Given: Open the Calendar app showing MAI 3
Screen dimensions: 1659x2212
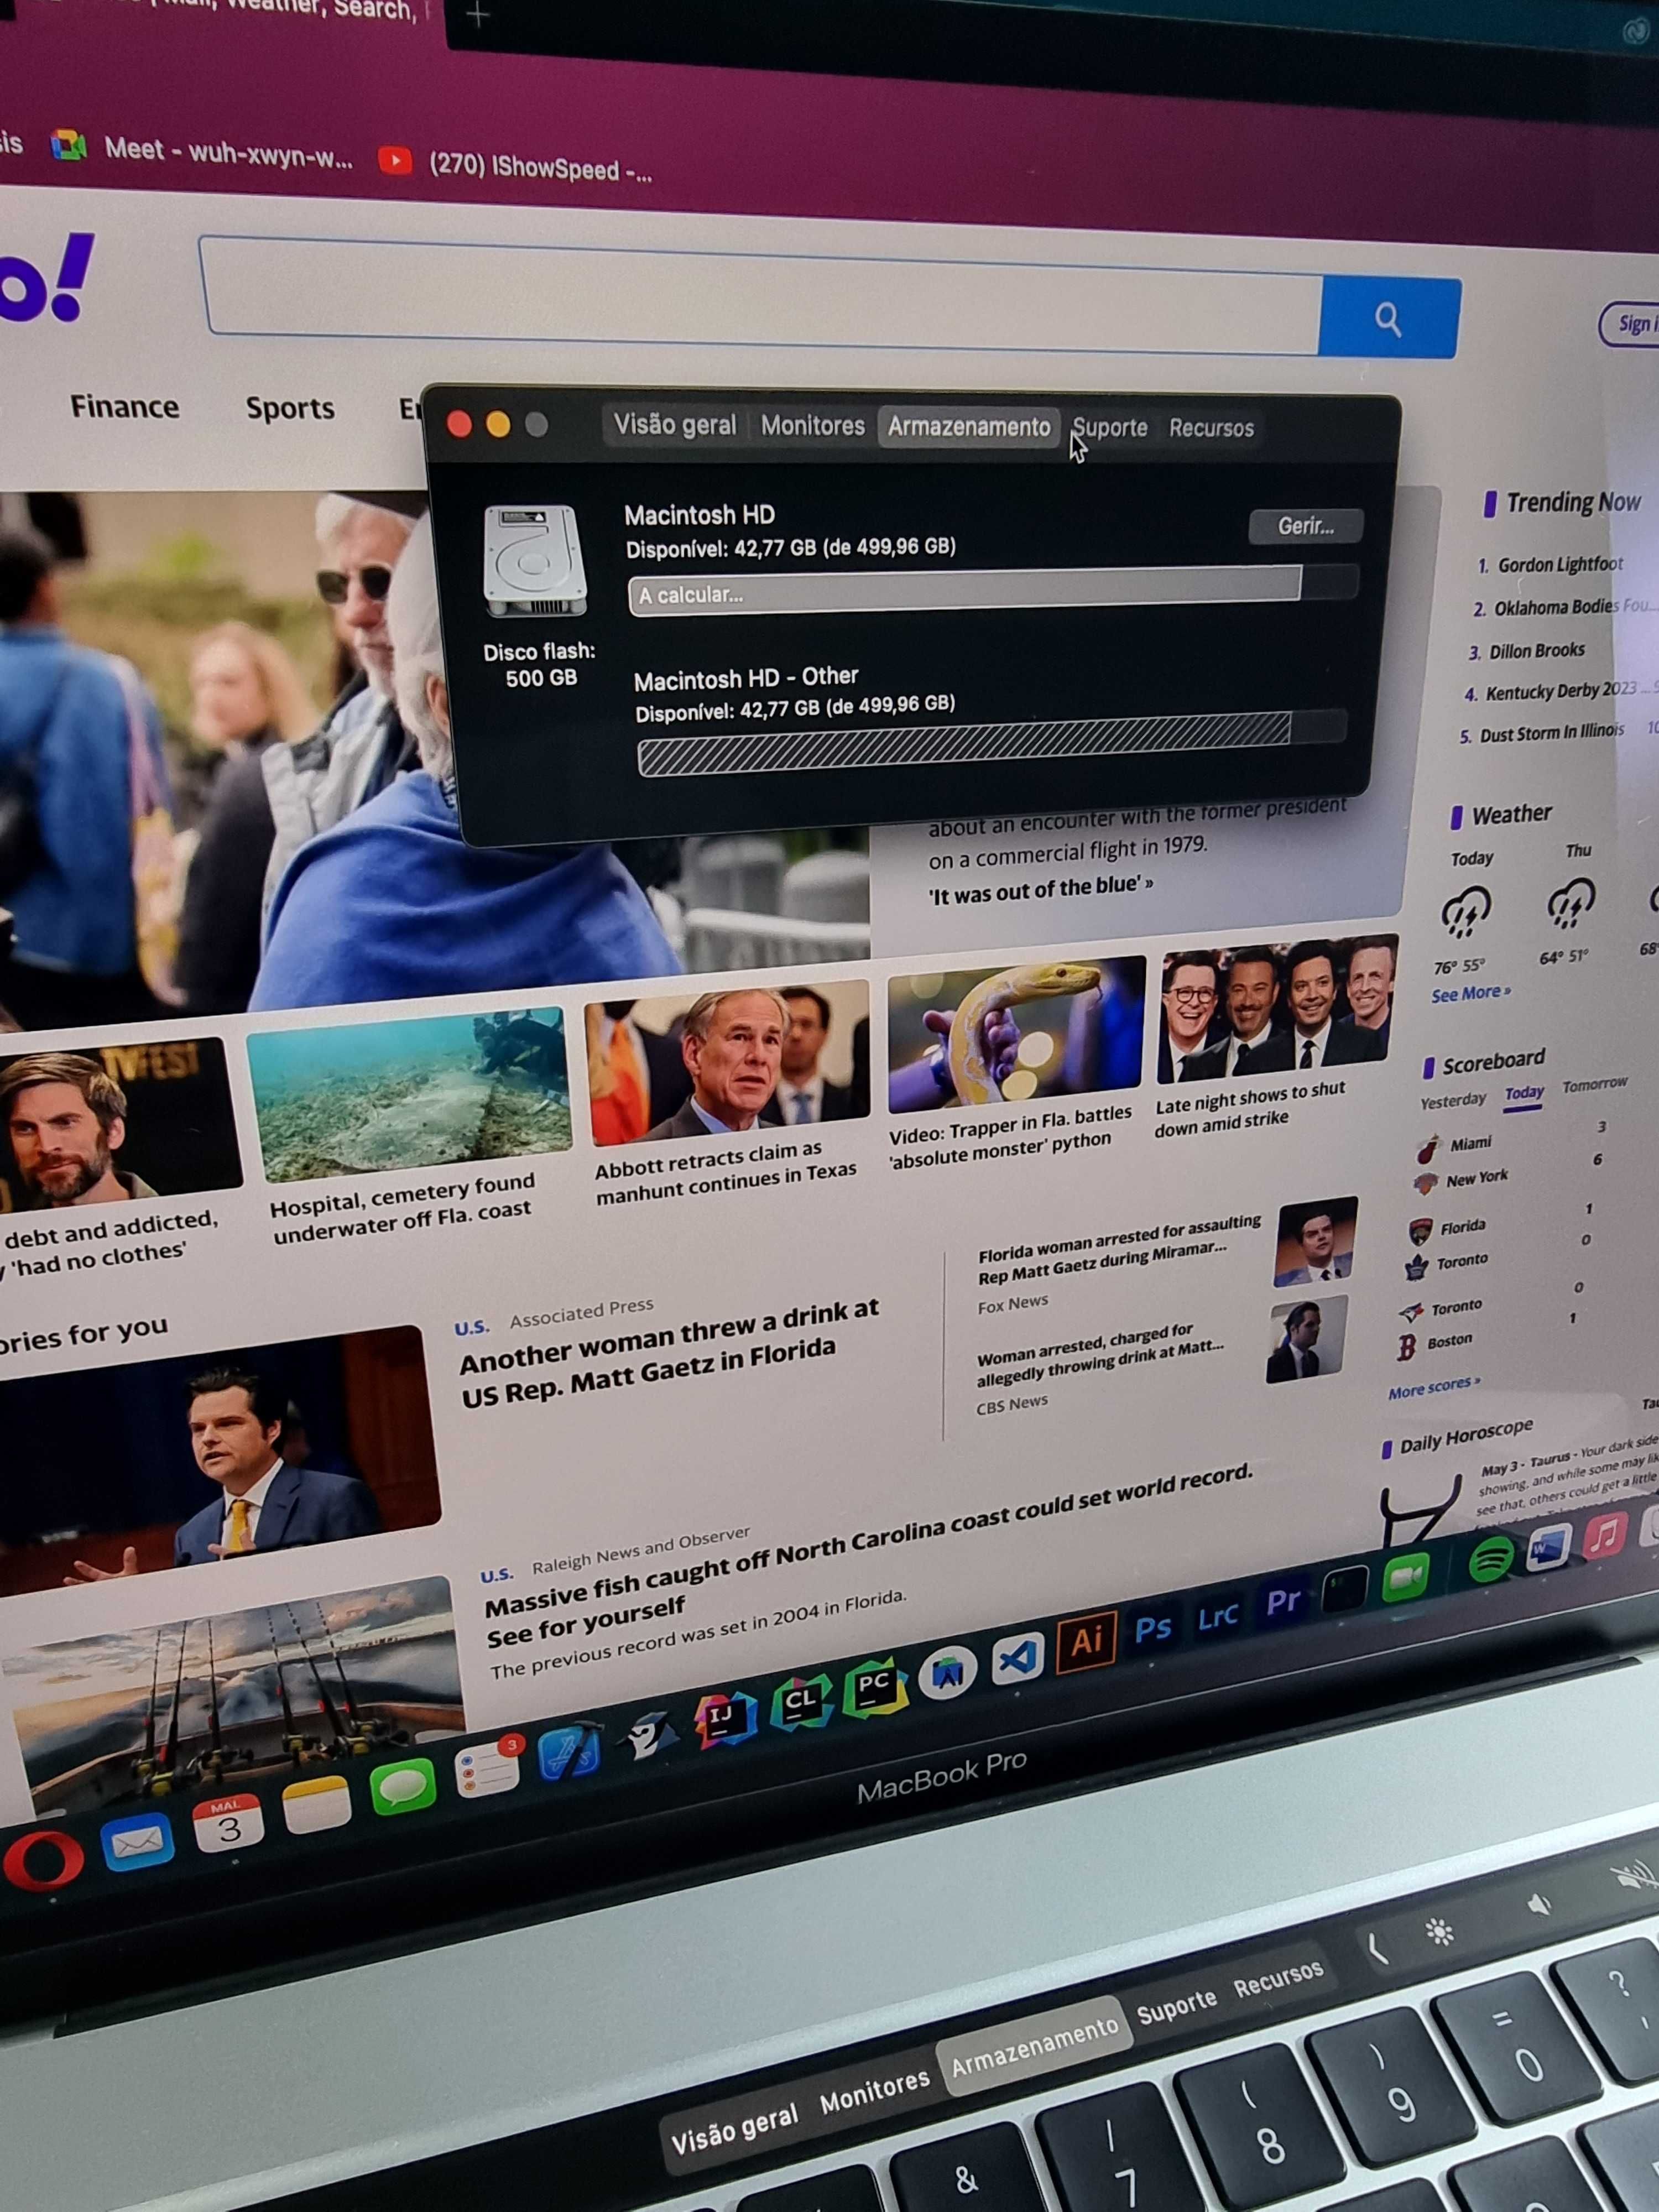Looking at the screenshot, I should tap(229, 1824).
